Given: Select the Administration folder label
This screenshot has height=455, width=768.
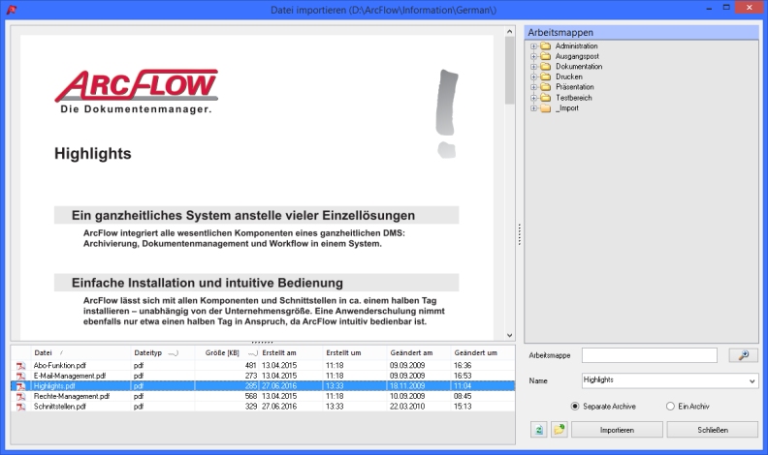Looking at the screenshot, I should pyautogui.click(x=577, y=45).
